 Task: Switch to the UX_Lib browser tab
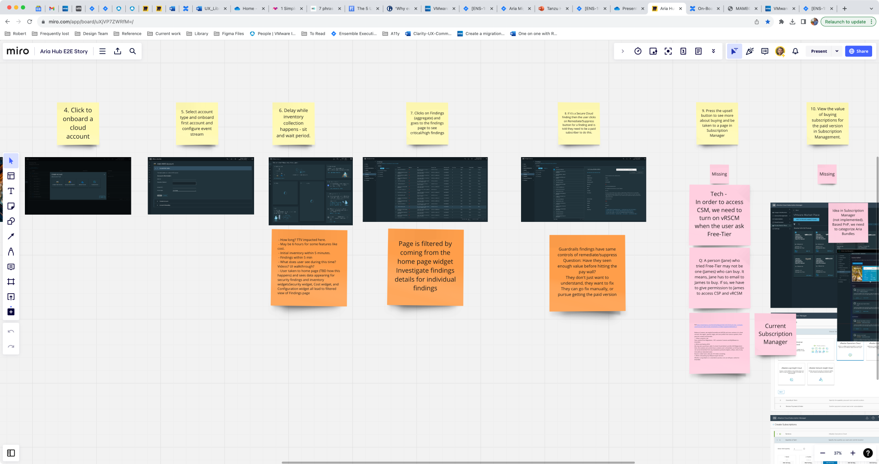click(211, 9)
